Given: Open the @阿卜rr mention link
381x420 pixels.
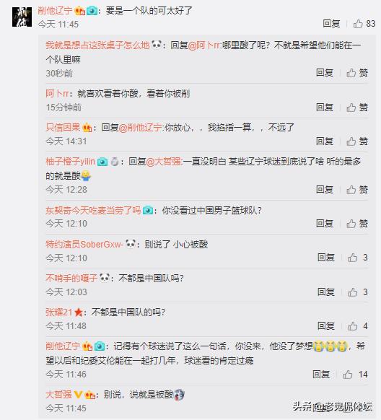Looking at the screenshot, I should click(x=204, y=45).
